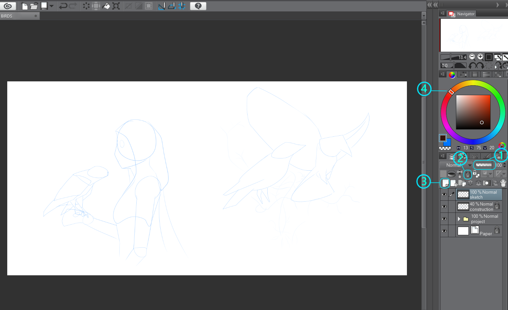508x310 pixels.
Task: Select the construction layer
Action: tap(481, 207)
